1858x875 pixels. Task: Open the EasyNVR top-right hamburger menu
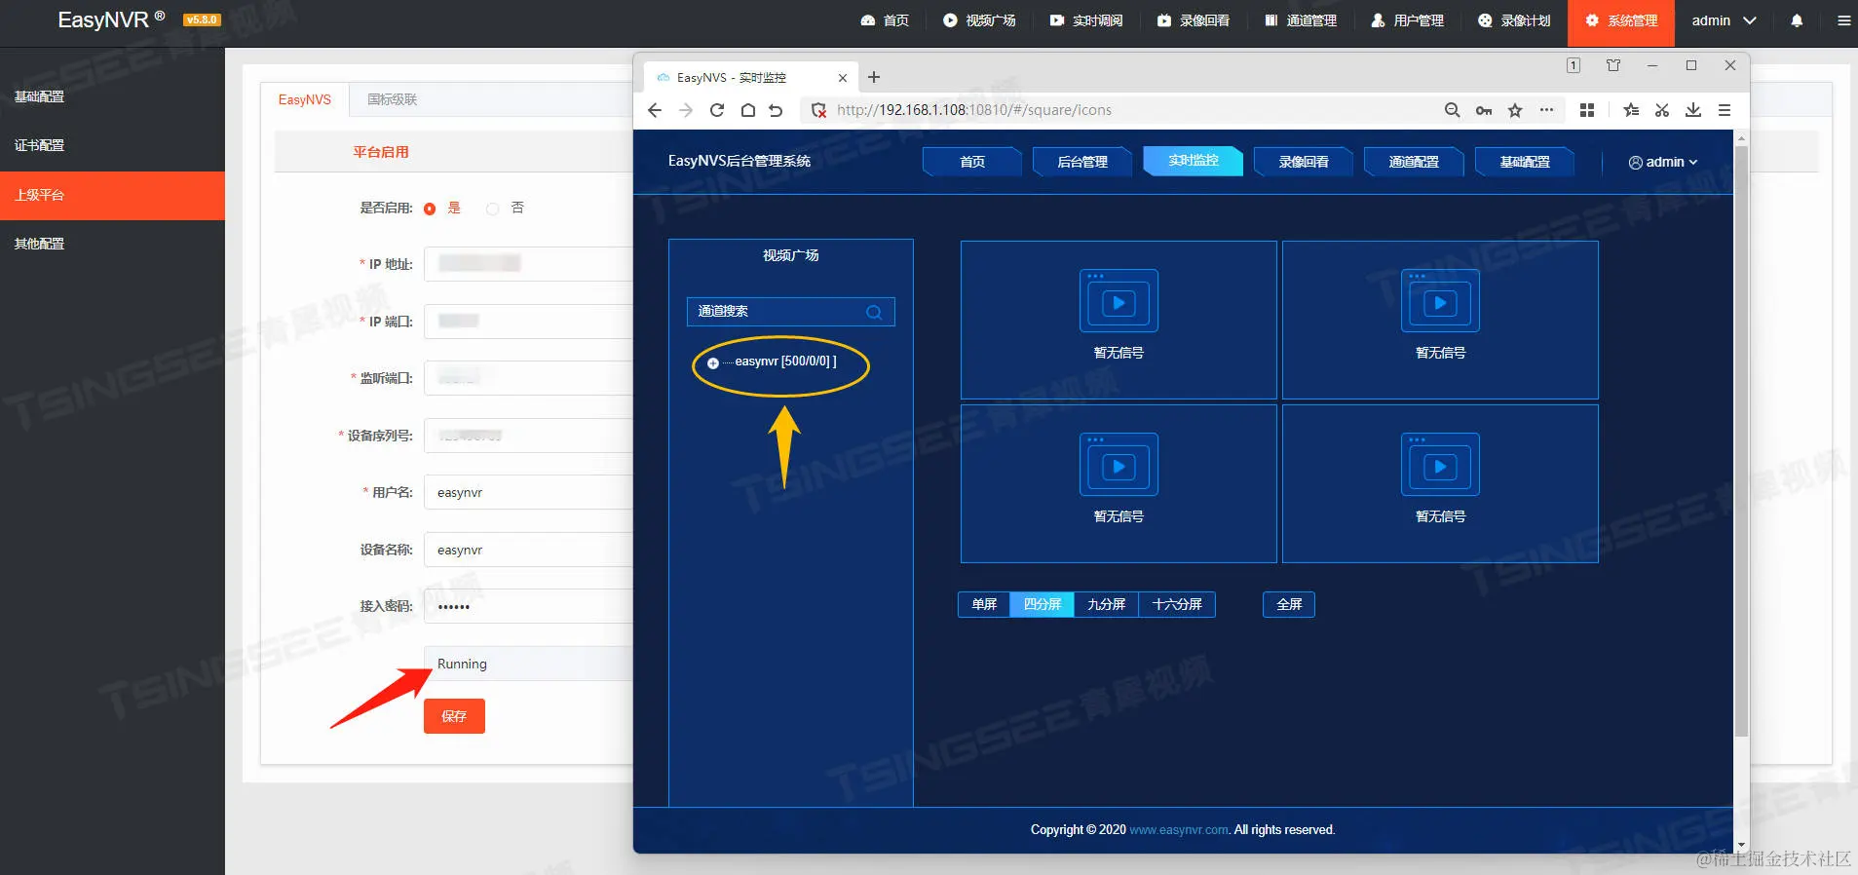click(x=1843, y=20)
